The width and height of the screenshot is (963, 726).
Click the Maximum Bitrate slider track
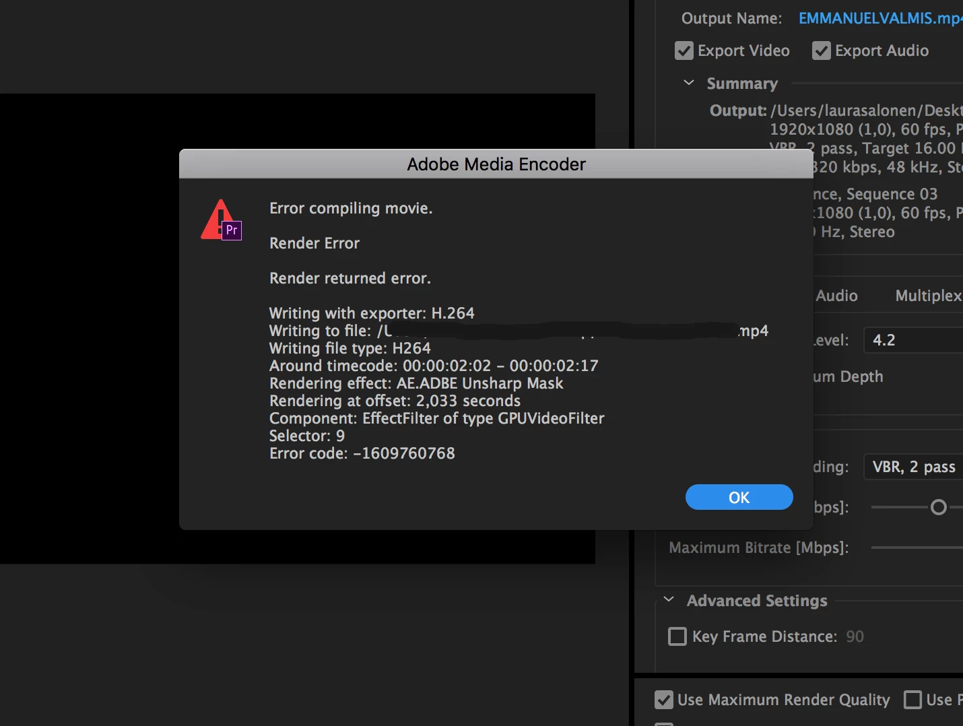(x=917, y=548)
